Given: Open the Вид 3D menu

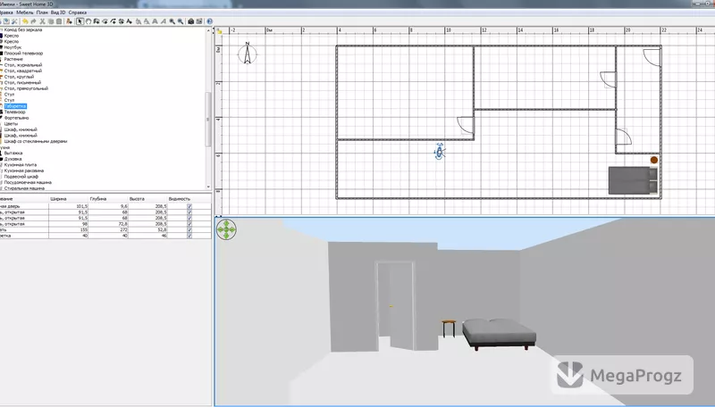Looking at the screenshot, I should pyautogui.click(x=58, y=12).
